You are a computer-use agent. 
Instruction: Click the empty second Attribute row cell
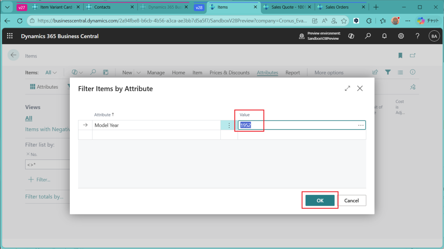tap(156, 135)
